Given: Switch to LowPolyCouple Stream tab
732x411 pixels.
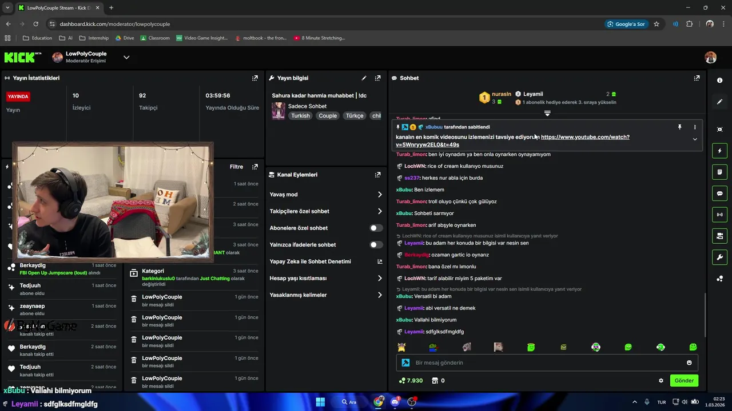Looking at the screenshot, I should (59, 8).
